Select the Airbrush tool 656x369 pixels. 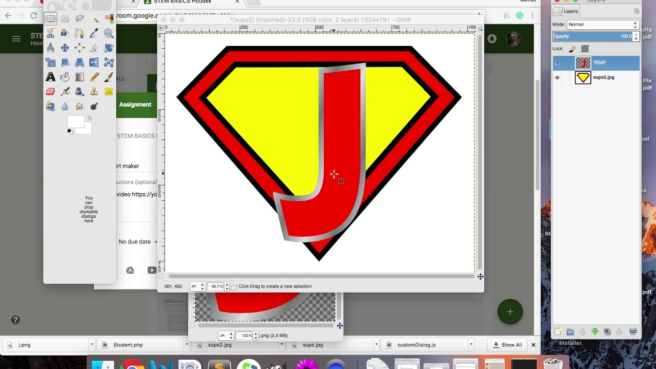[65, 92]
